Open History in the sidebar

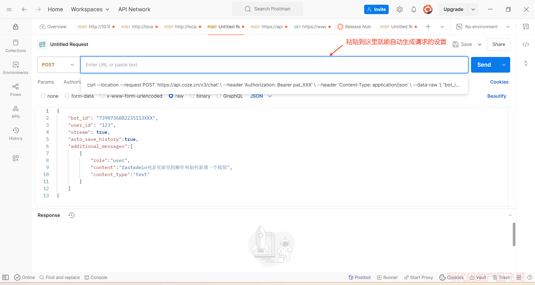(16, 134)
